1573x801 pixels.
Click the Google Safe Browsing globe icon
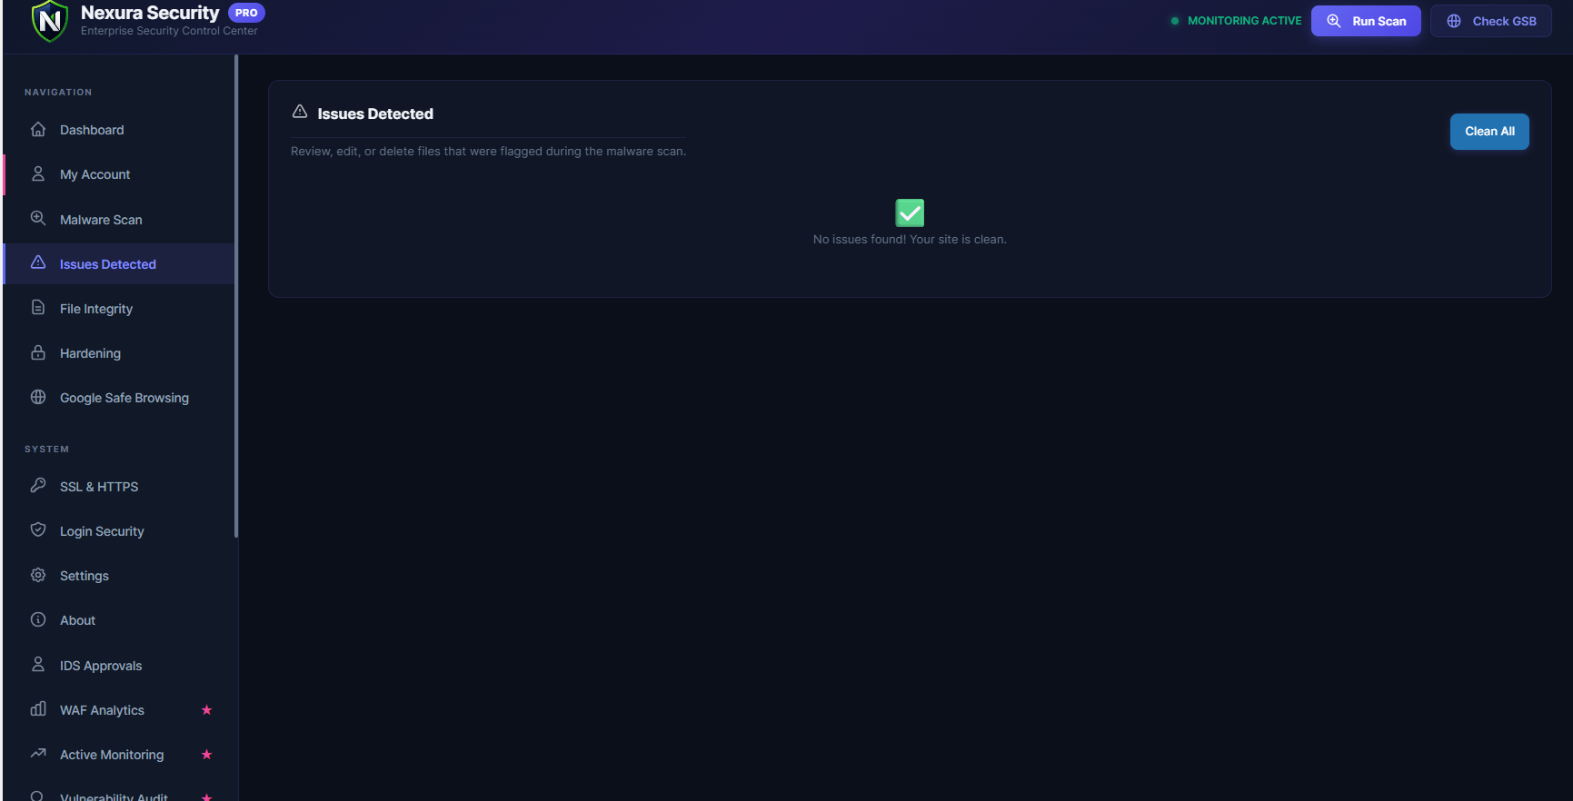(x=38, y=397)
